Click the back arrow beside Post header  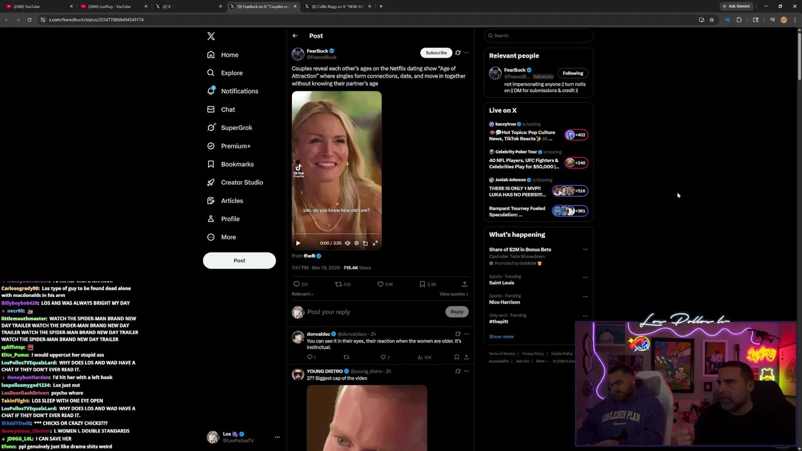click(295, 36)
